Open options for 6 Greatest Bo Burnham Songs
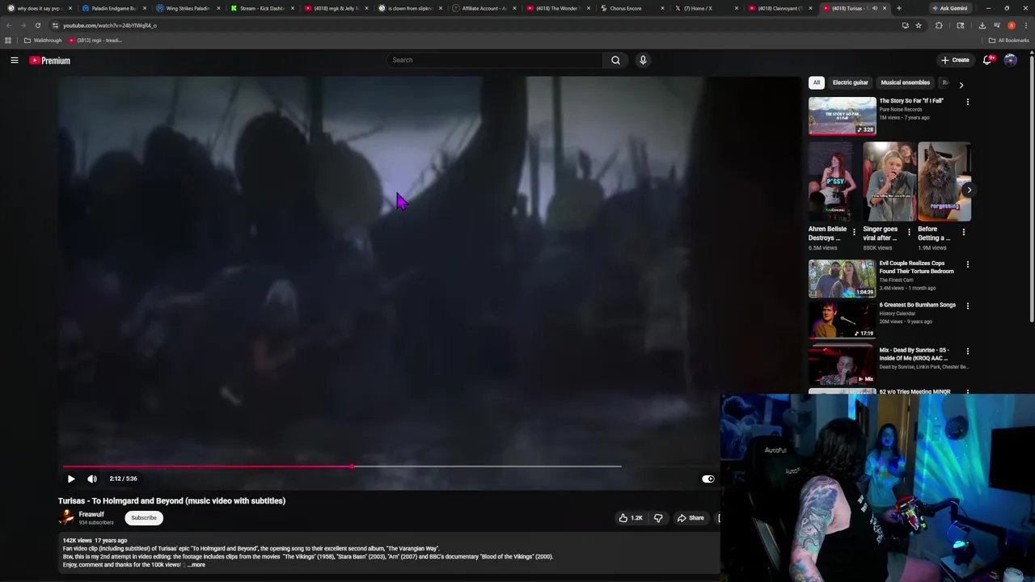Viewport: 1035px width, 582px height. coord(967,306)
